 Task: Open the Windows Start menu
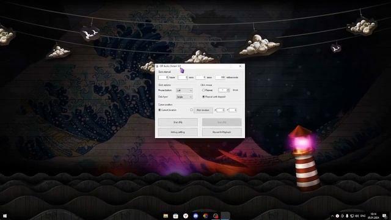click(x=5, y=216)
